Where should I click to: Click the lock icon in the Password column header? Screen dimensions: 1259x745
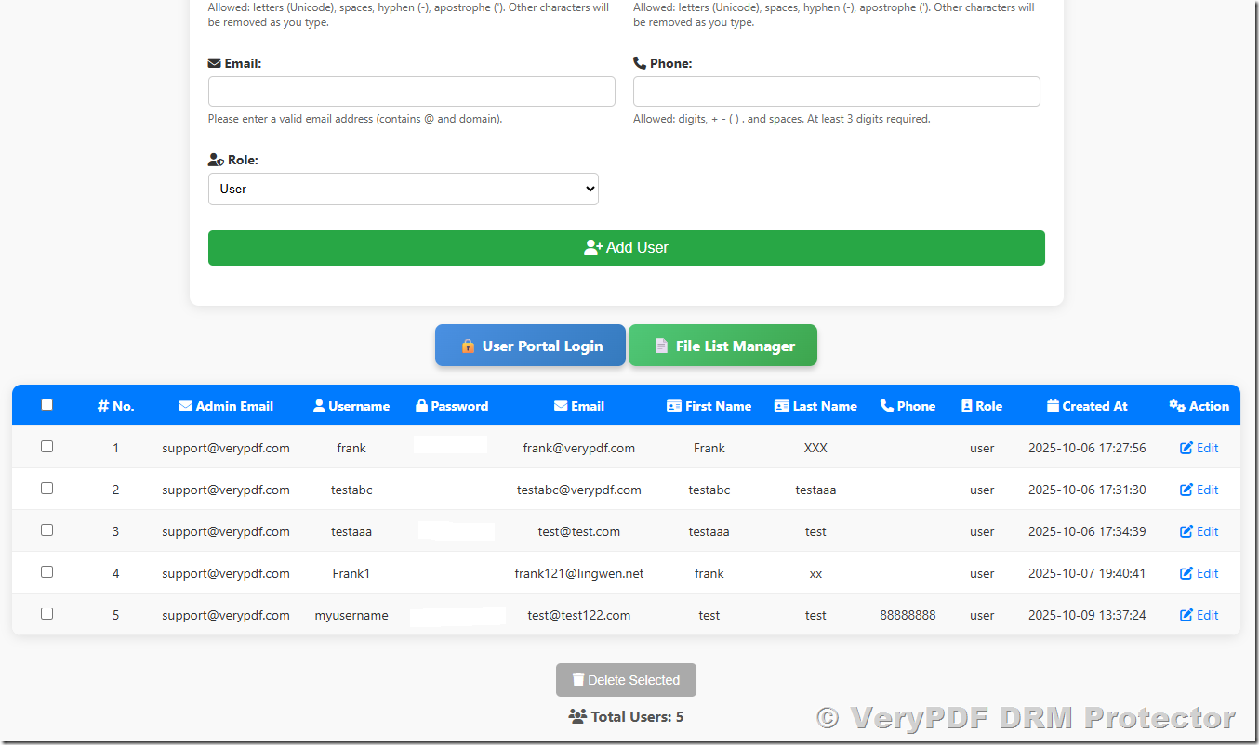[x=422, y=405]
